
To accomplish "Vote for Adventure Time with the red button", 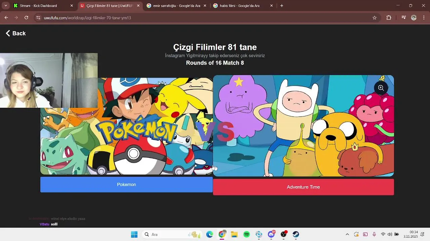I will pos(303,187).
